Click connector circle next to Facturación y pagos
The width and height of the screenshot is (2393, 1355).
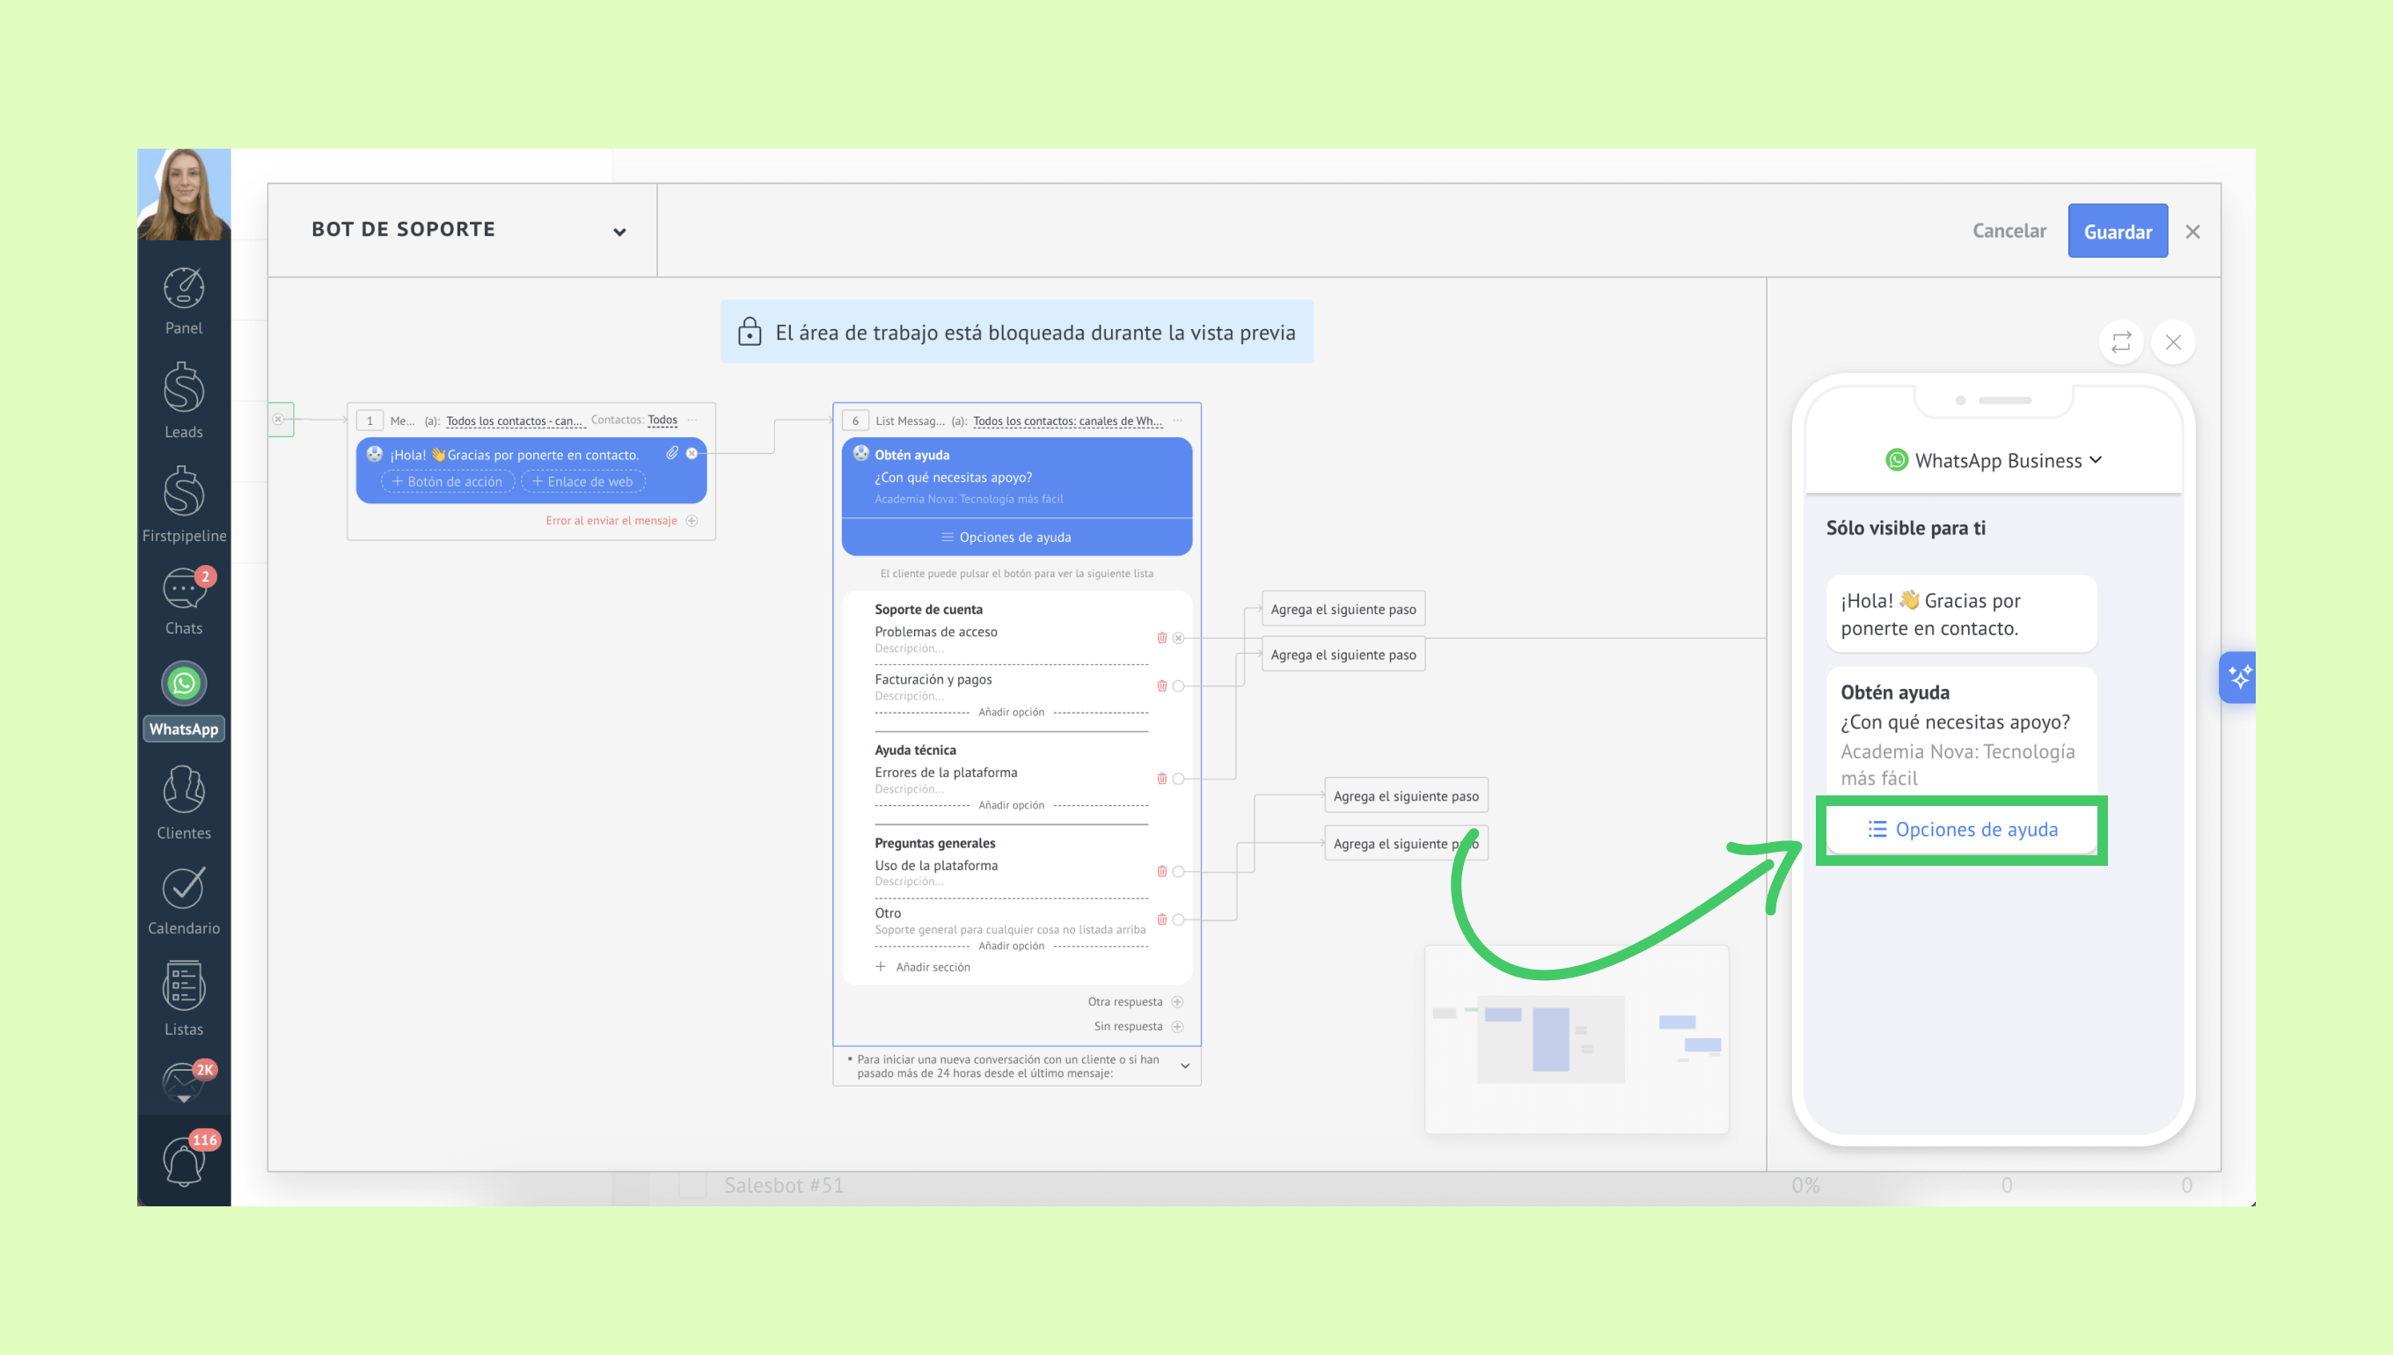click(1178, 687)
